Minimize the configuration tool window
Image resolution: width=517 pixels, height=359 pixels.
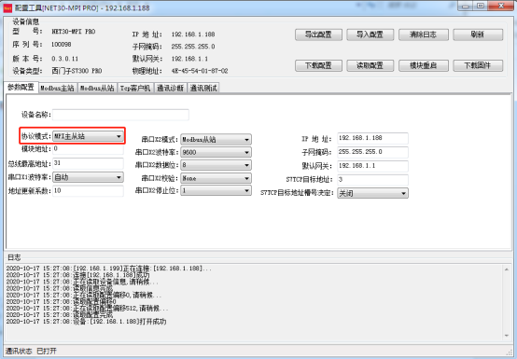466,6
